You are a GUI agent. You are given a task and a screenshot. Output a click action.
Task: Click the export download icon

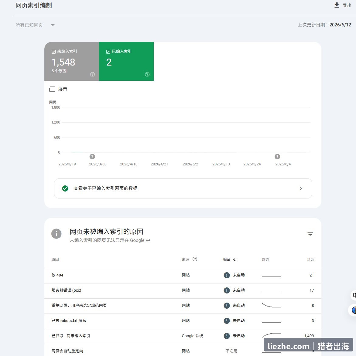pyautogui.click(x=337, y=5)
